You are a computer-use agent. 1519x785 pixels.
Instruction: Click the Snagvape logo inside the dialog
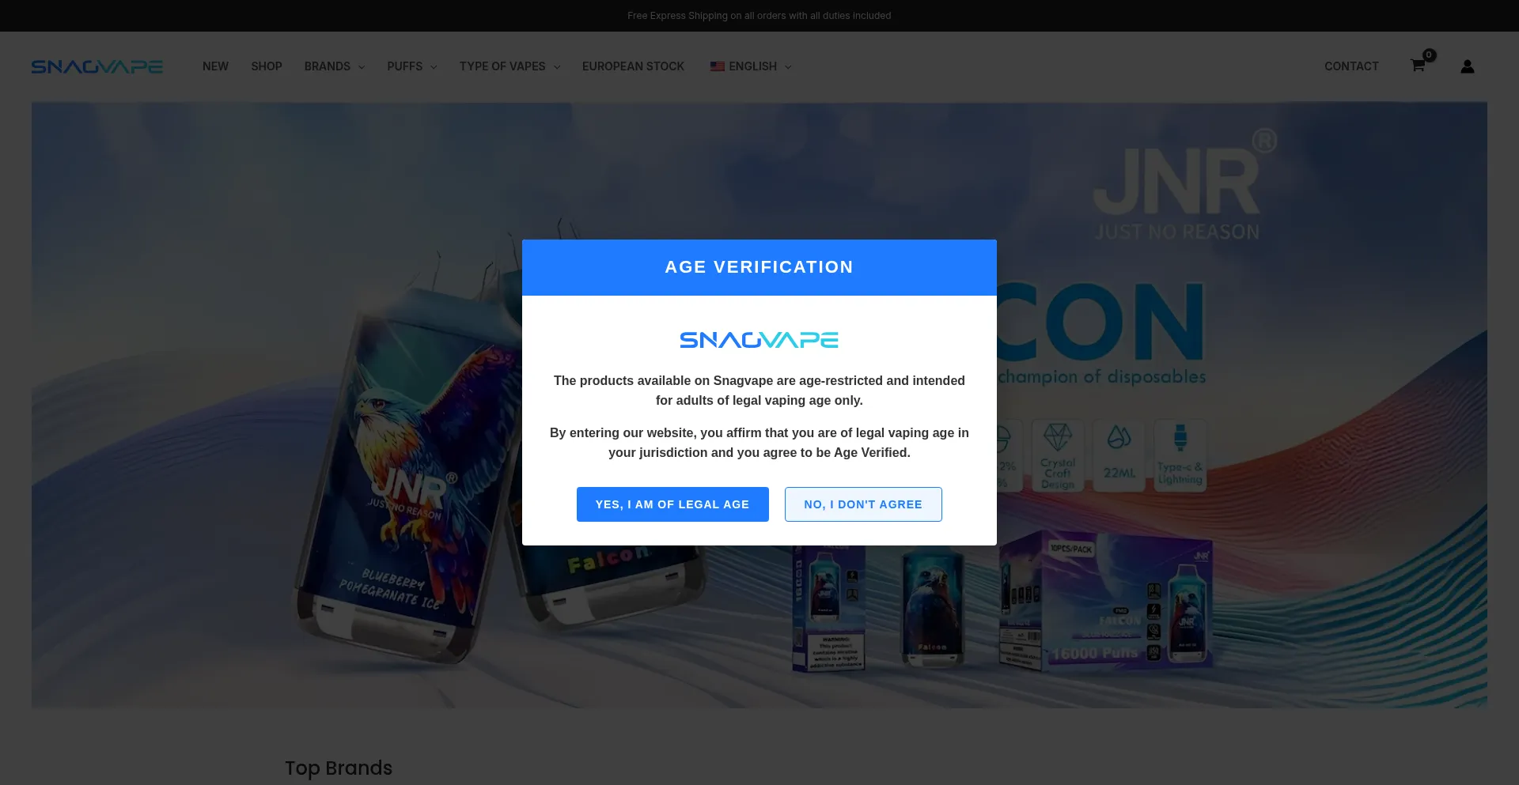click(x=759, y=340)
